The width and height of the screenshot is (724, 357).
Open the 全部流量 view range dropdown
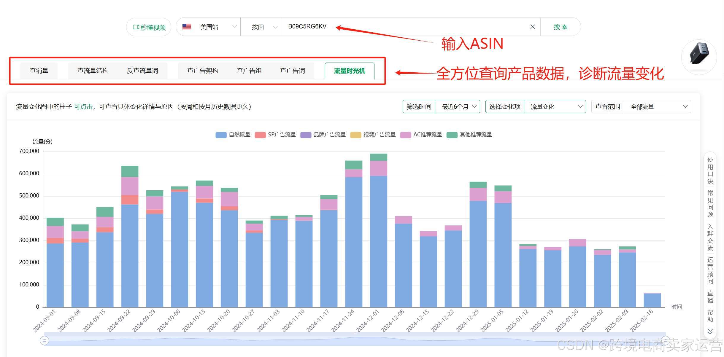658,107
